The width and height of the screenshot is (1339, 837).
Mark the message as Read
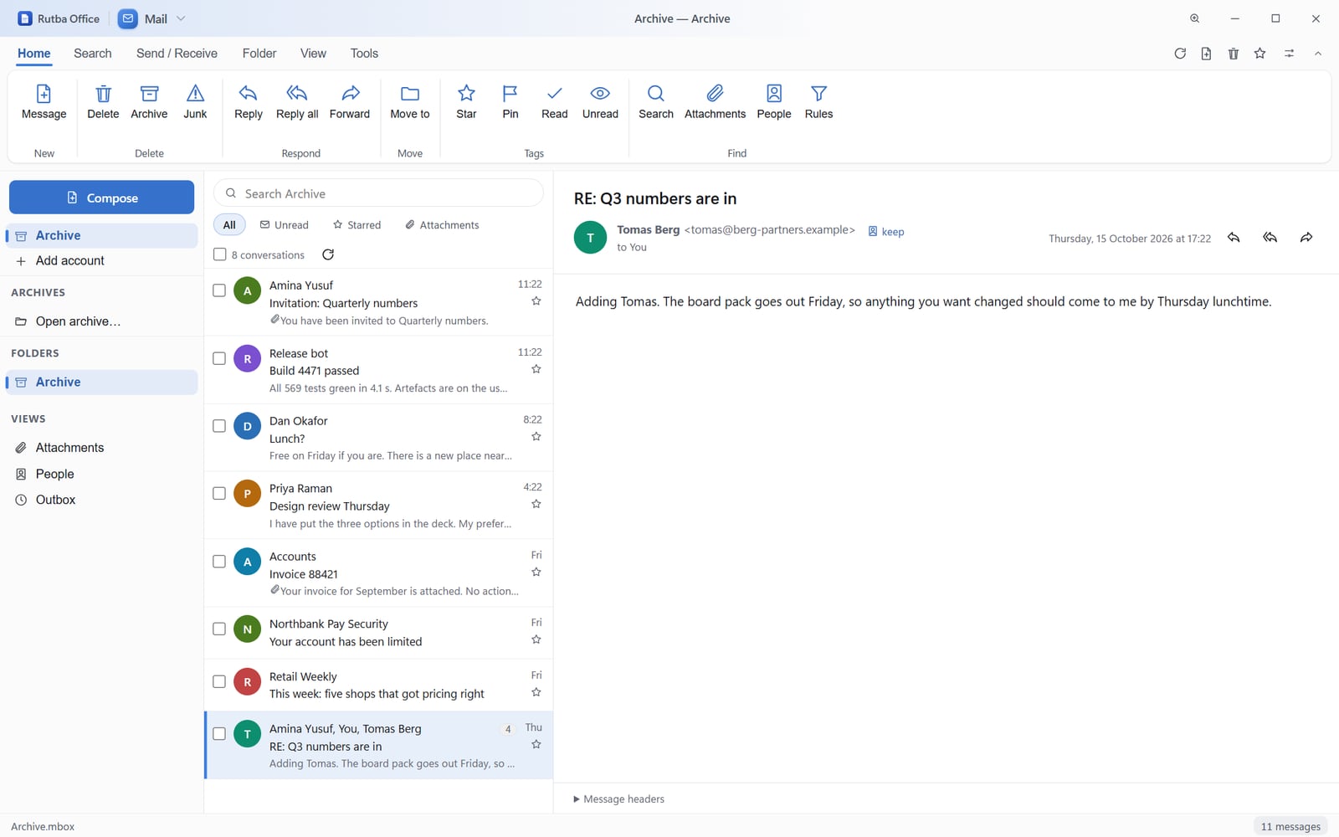point(554,102)
